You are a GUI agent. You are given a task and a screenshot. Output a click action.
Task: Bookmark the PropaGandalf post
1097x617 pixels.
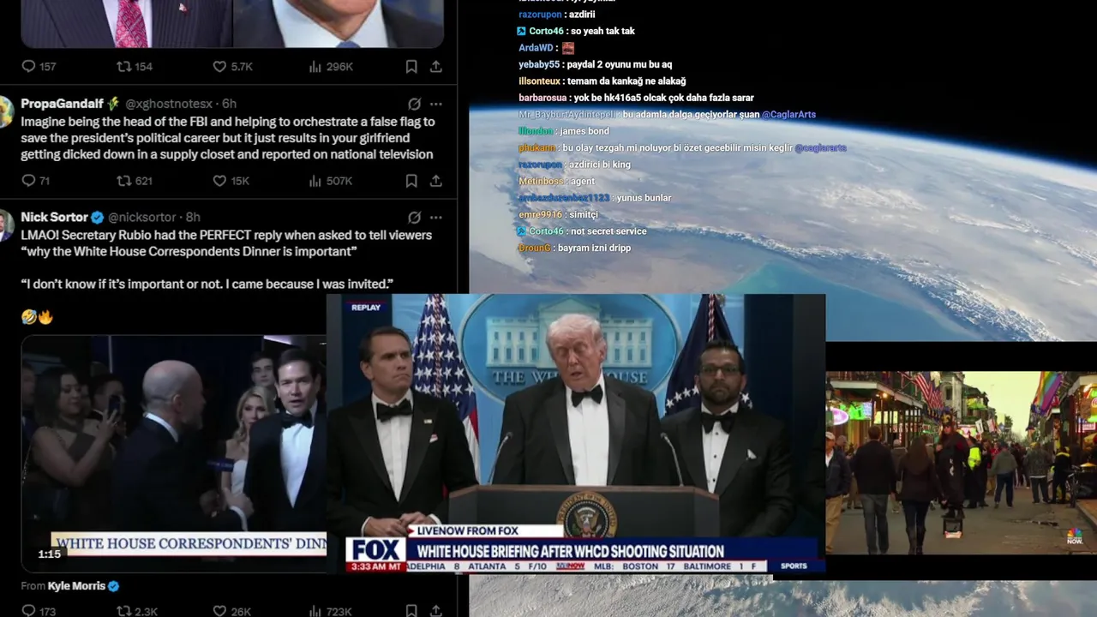point(411,181)
